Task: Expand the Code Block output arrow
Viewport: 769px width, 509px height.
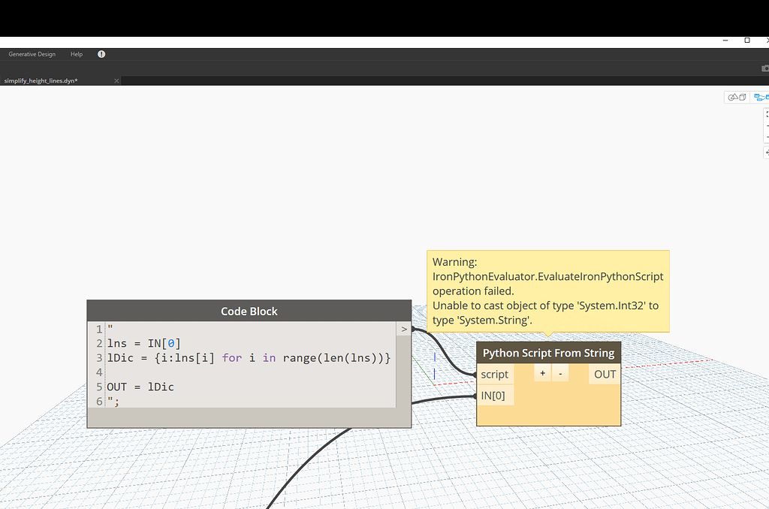Action: pyautogui.click(x=403, y=329)
